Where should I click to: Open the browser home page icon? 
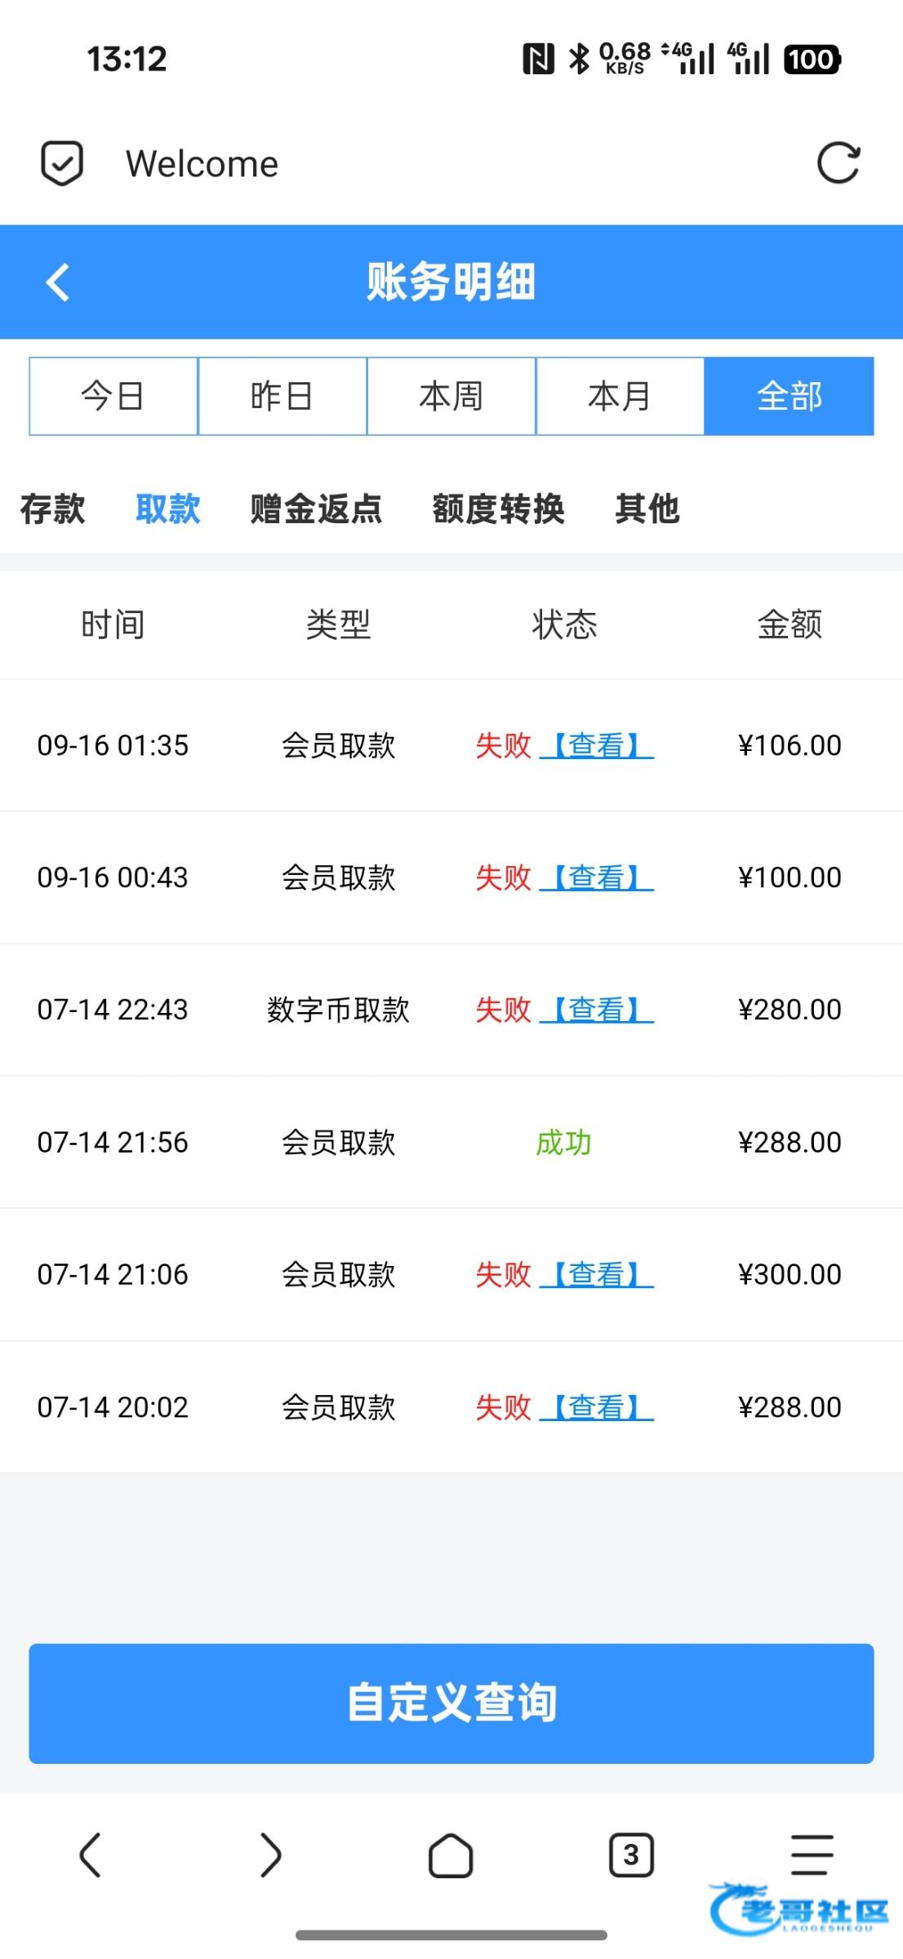[x=451, y=1855]
